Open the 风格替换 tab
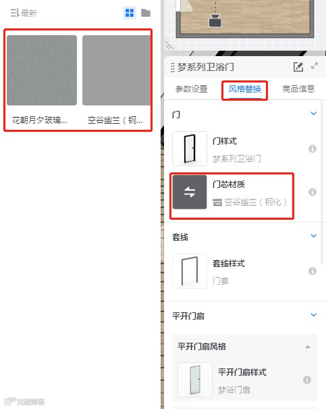 [x=245, y=89]
